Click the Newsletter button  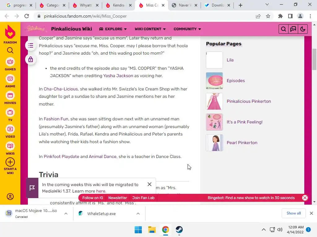point(118,198)
